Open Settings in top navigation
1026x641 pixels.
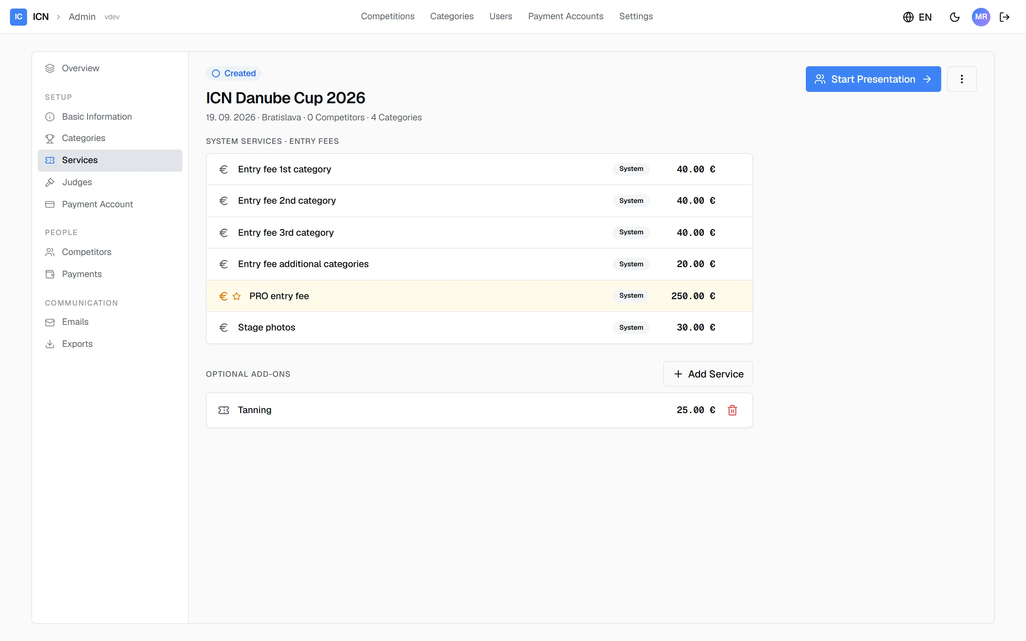[x=636, y=16]
